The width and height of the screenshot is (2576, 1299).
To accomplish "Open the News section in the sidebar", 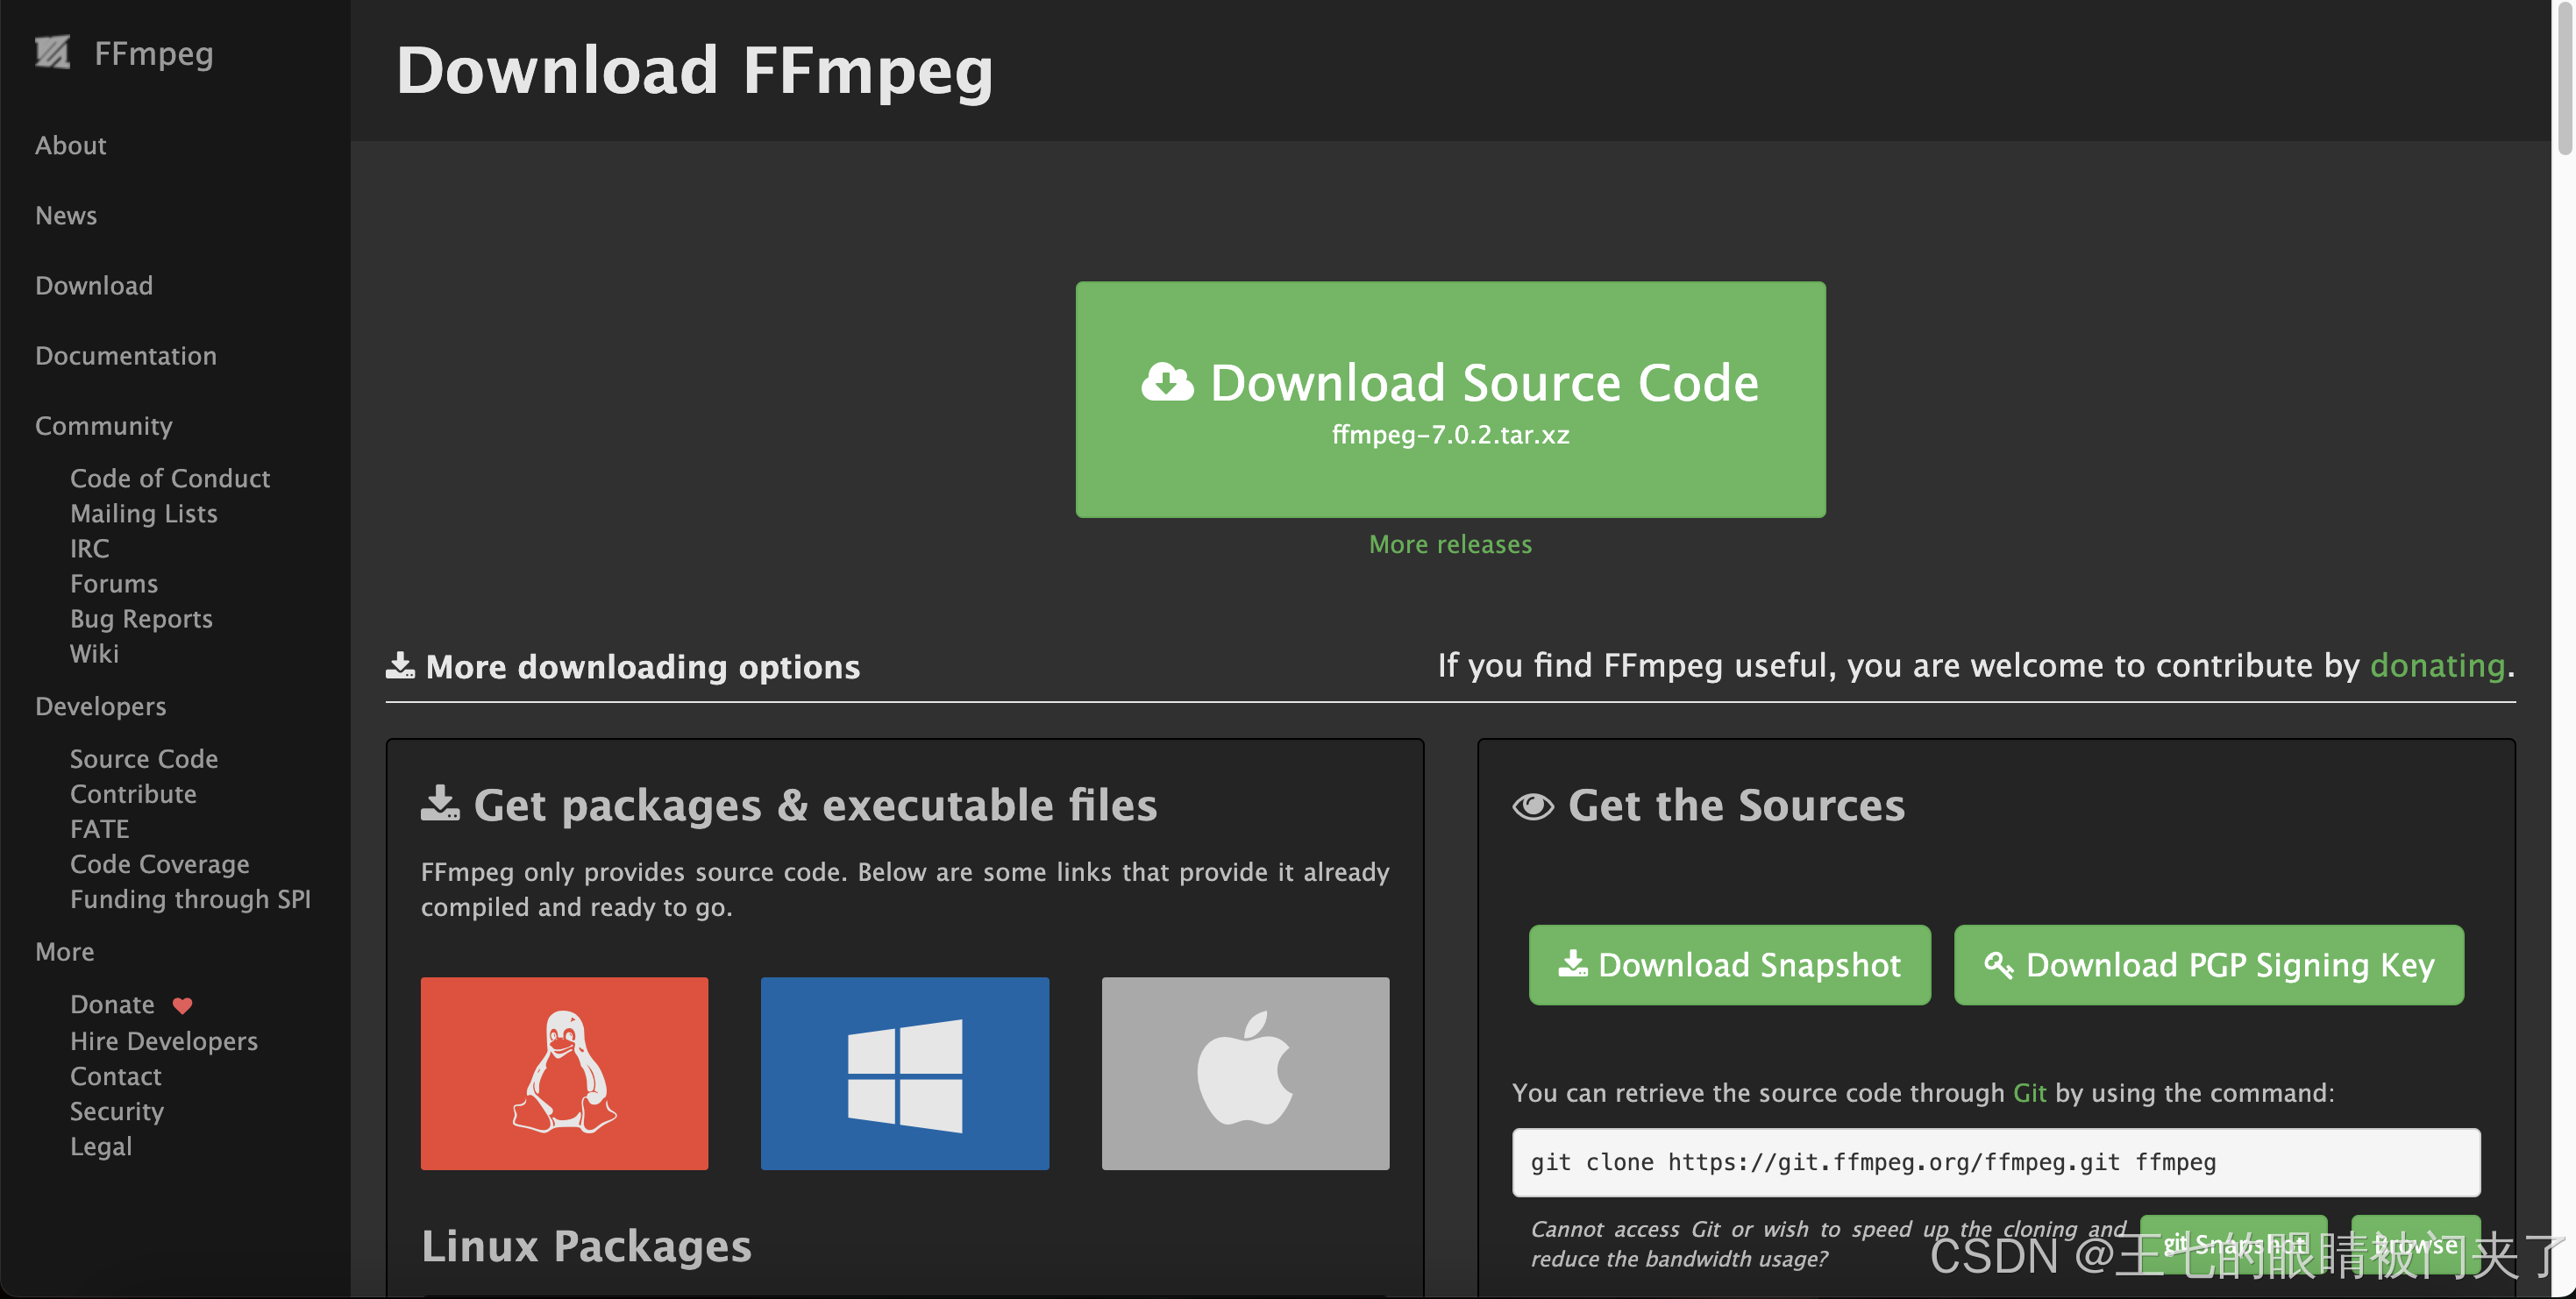I will (x=66, y=215).
